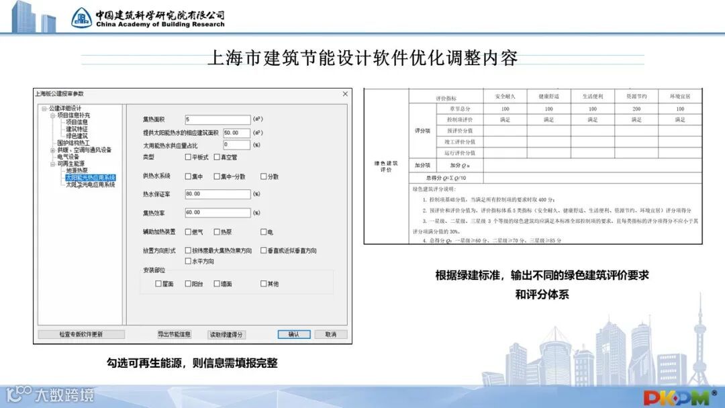Click the 资源节约 column header in the table

636,97
